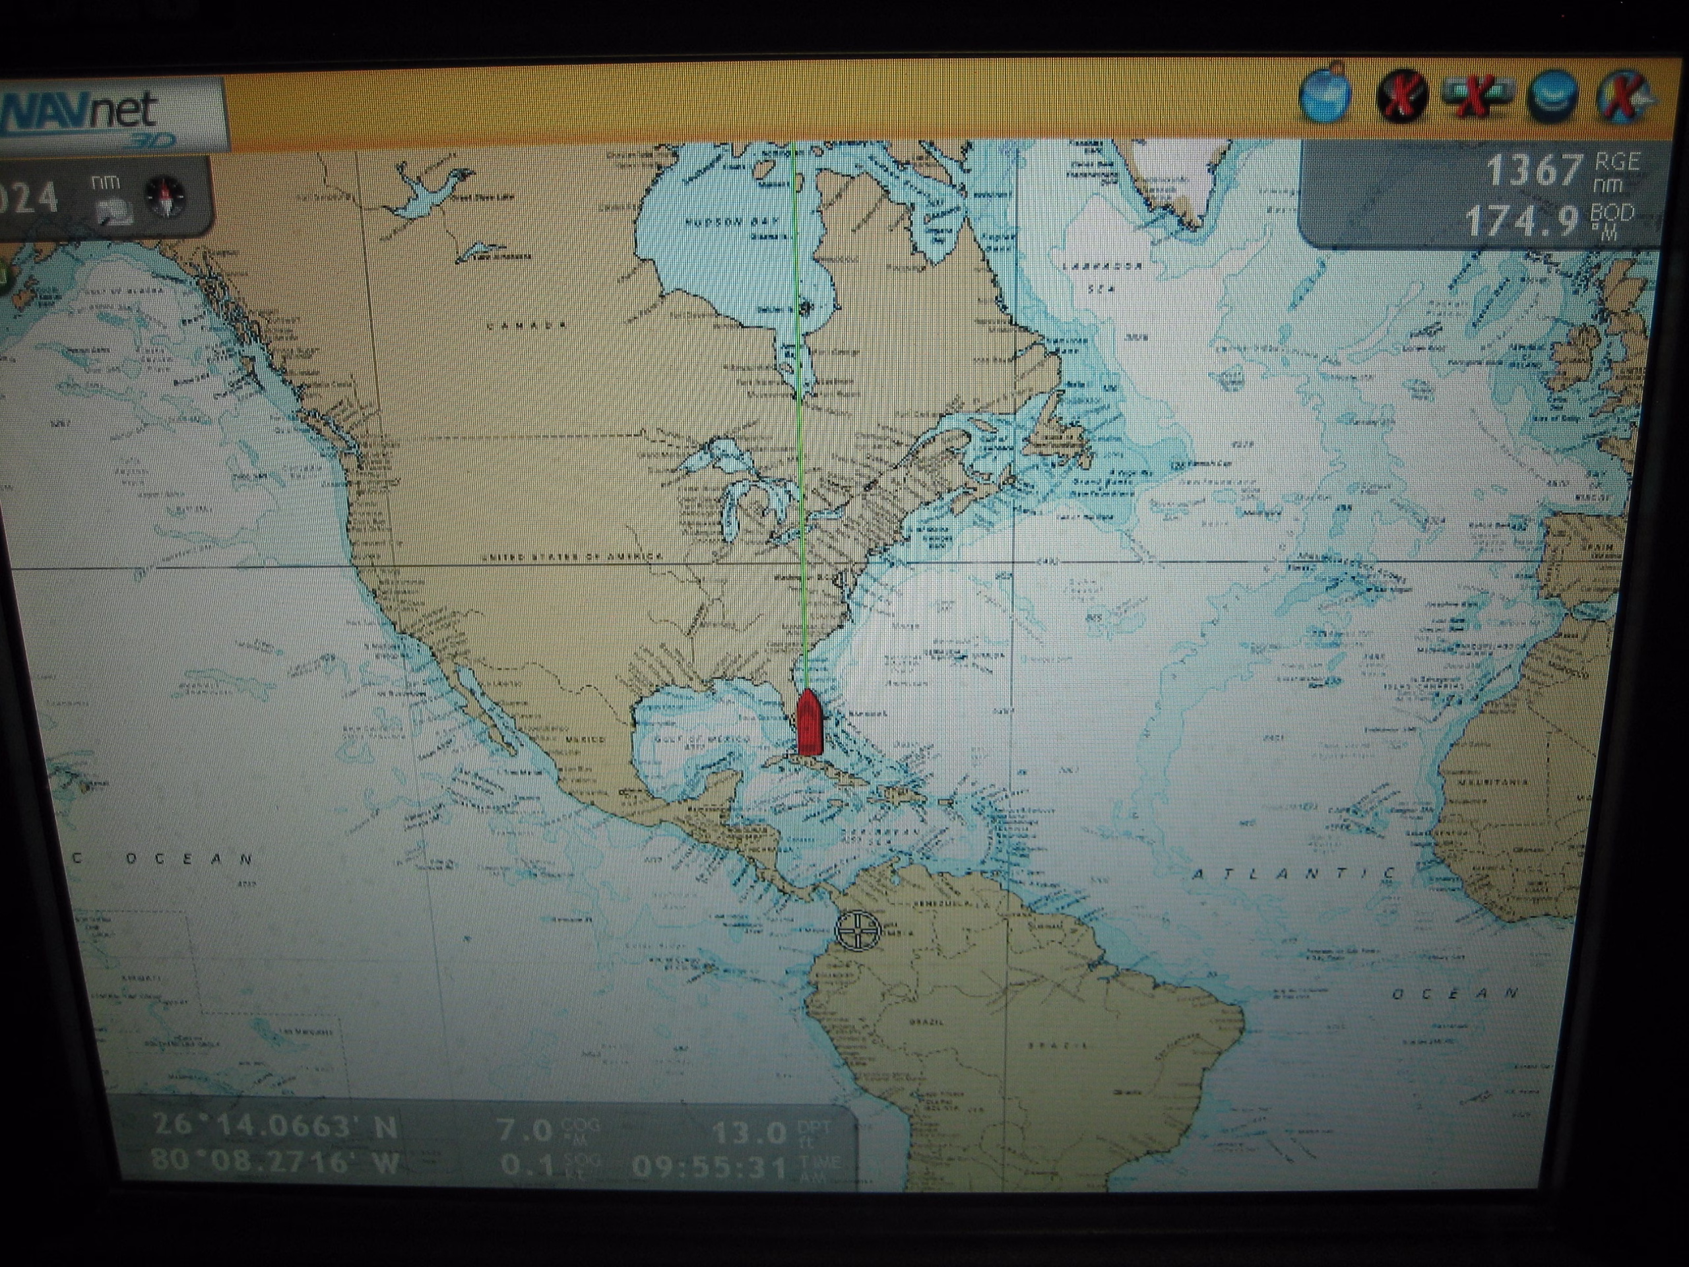This screenshot has width=1689, height=1267.
Task: Click the small chart mode icon under nm
Action: pos(117,213)
